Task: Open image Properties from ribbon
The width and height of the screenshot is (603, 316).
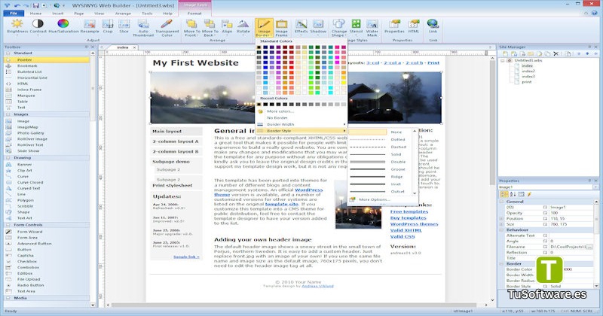Action: click(x=394, y=27)
